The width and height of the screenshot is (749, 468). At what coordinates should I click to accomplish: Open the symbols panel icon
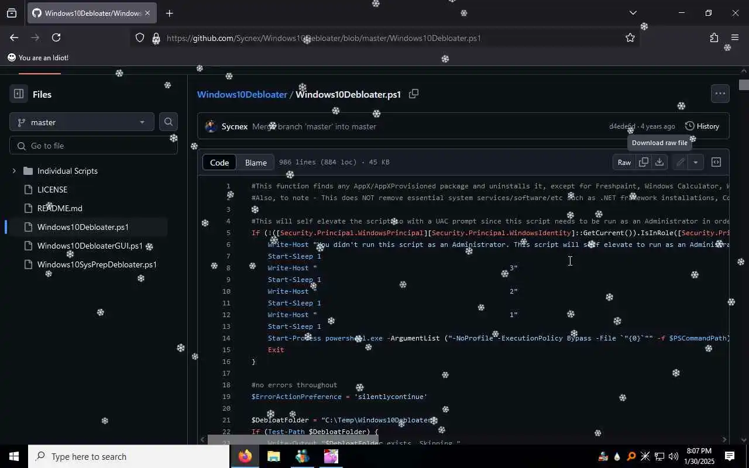tap(716, 162)
